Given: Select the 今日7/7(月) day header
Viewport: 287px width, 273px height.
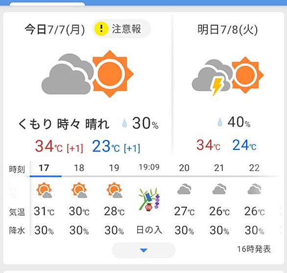Looking at the screenshot, I should [x=54, y=29].
